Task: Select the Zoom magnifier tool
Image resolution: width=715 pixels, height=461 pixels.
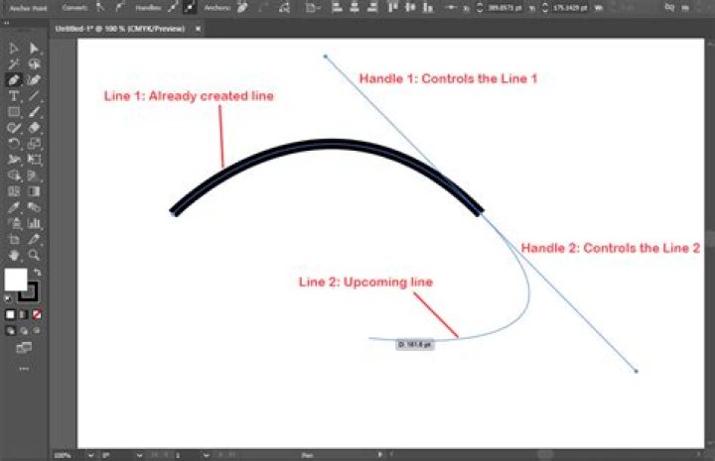Action: point(35,255)
